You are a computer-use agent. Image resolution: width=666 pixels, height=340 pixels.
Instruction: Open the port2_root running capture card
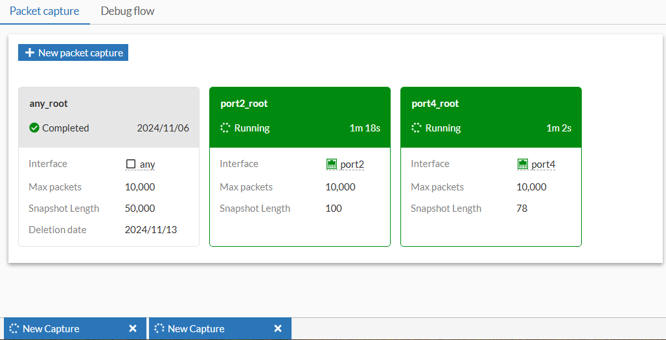300,104
